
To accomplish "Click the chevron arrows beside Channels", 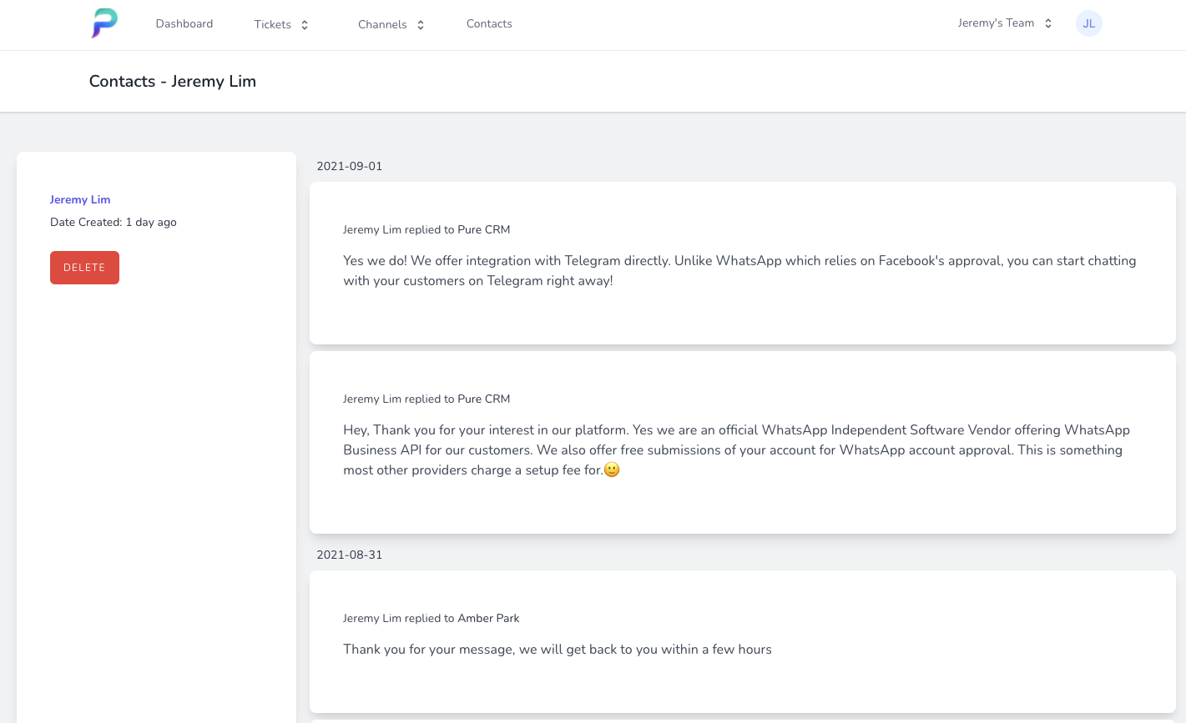I will 421,25.
